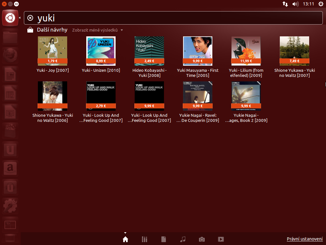This screenshot has width=326, height=245.
Task: Switch to Videos lens
Action: point(221,239)
